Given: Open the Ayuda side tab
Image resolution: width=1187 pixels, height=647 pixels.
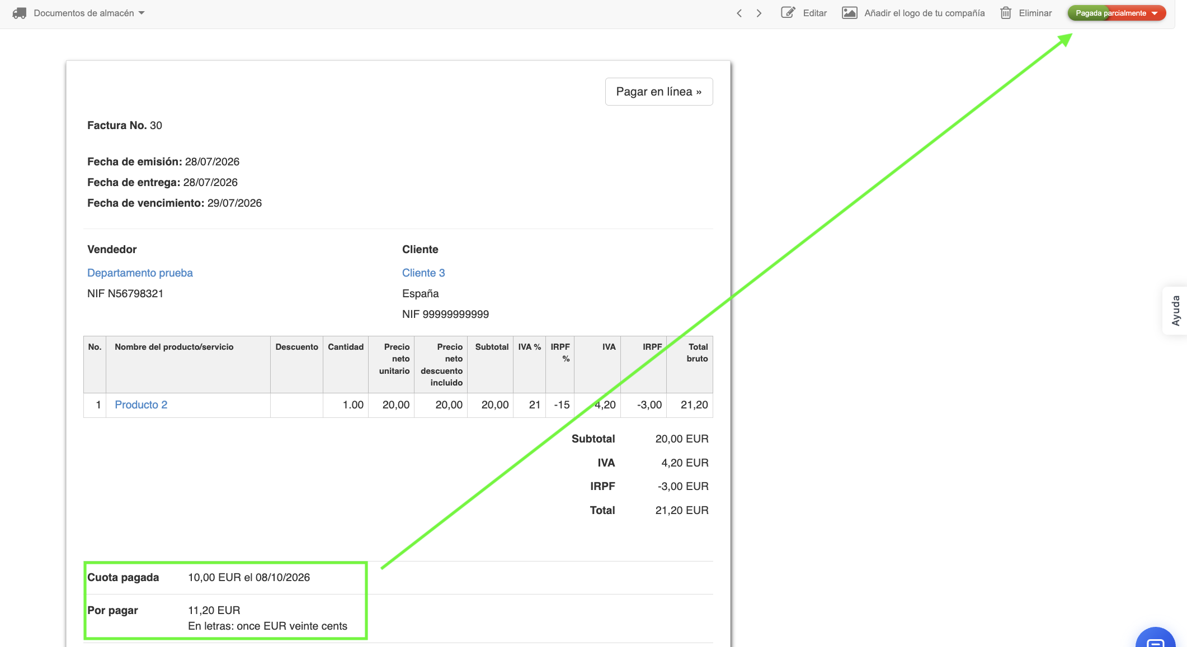Looking at the screenshot, I should [1175, 311].
